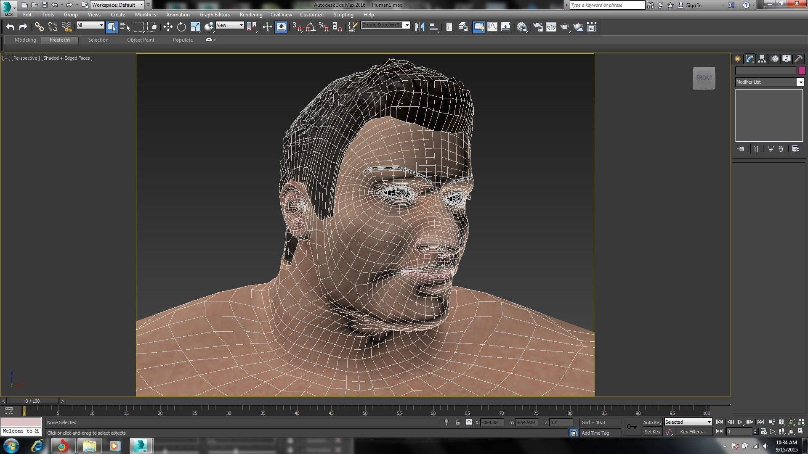This screenshot has width=808, height=454.
Task: Click the Unlink Selection tool
Action: tap(53, 27)
